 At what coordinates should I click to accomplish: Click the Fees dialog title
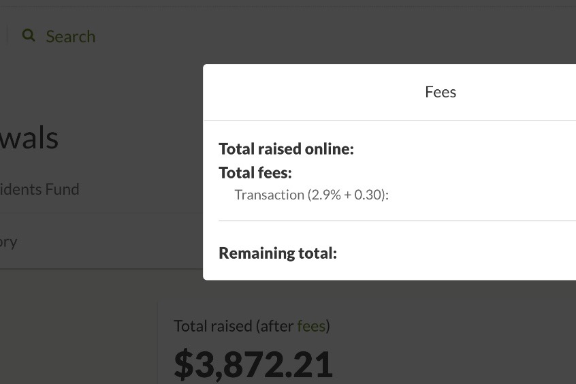point(441,92)
